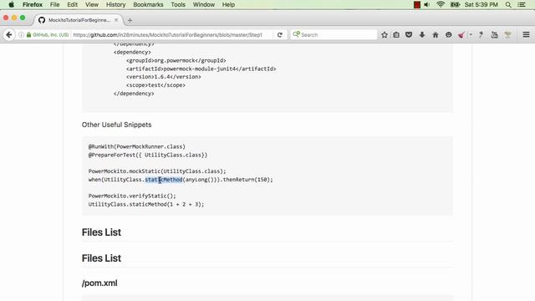The width and height of the screenshot is (535, 301).
Task: Open the Firefox application menu
Action: pyautogui.click(x=33, y=4)
